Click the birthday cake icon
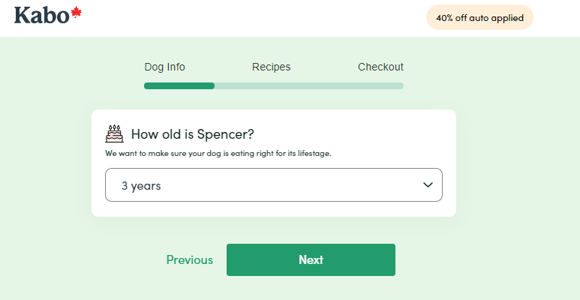Screen dimensions: 580x300 pyautogui.click(x=114, y=134)
